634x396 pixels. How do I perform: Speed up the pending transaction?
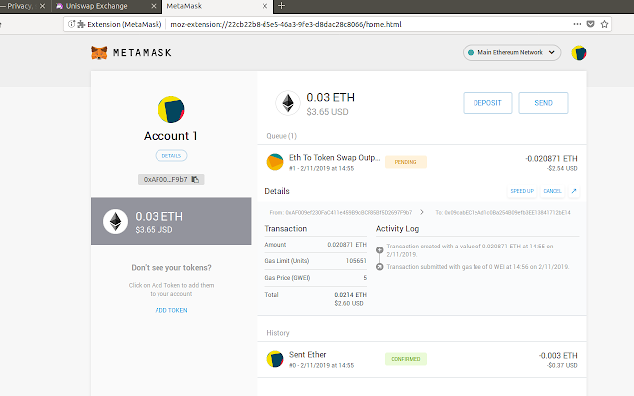pyautogui.click(x=522, y=191)
